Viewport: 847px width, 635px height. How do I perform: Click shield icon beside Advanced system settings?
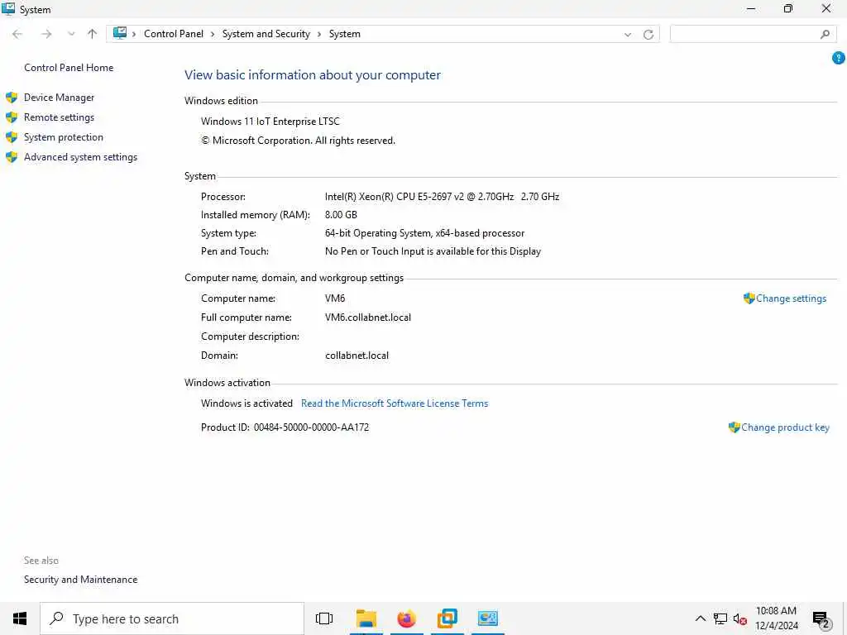pos(12,157)
